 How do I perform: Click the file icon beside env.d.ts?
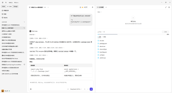pyautogui.click(x=98, y=41)
